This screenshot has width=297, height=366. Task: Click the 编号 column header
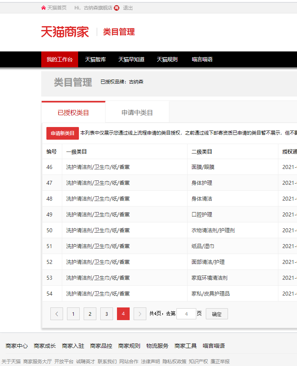(x=52, y=152)
